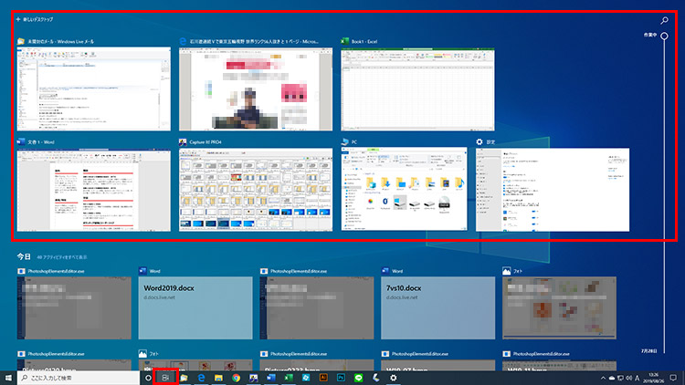685x385 pixels.
Task: Open File Explorer from the taskbar
Action: click(184, 377)
